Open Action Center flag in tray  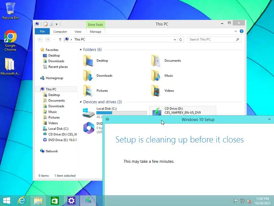pyautogui.click(x=236, y=201)
